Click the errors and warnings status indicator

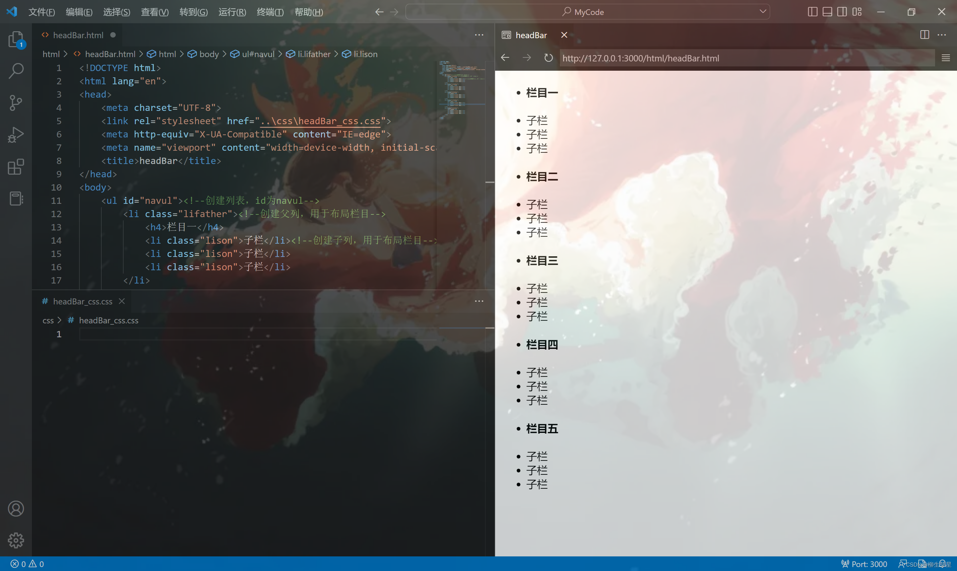click(x=27, y=564)
